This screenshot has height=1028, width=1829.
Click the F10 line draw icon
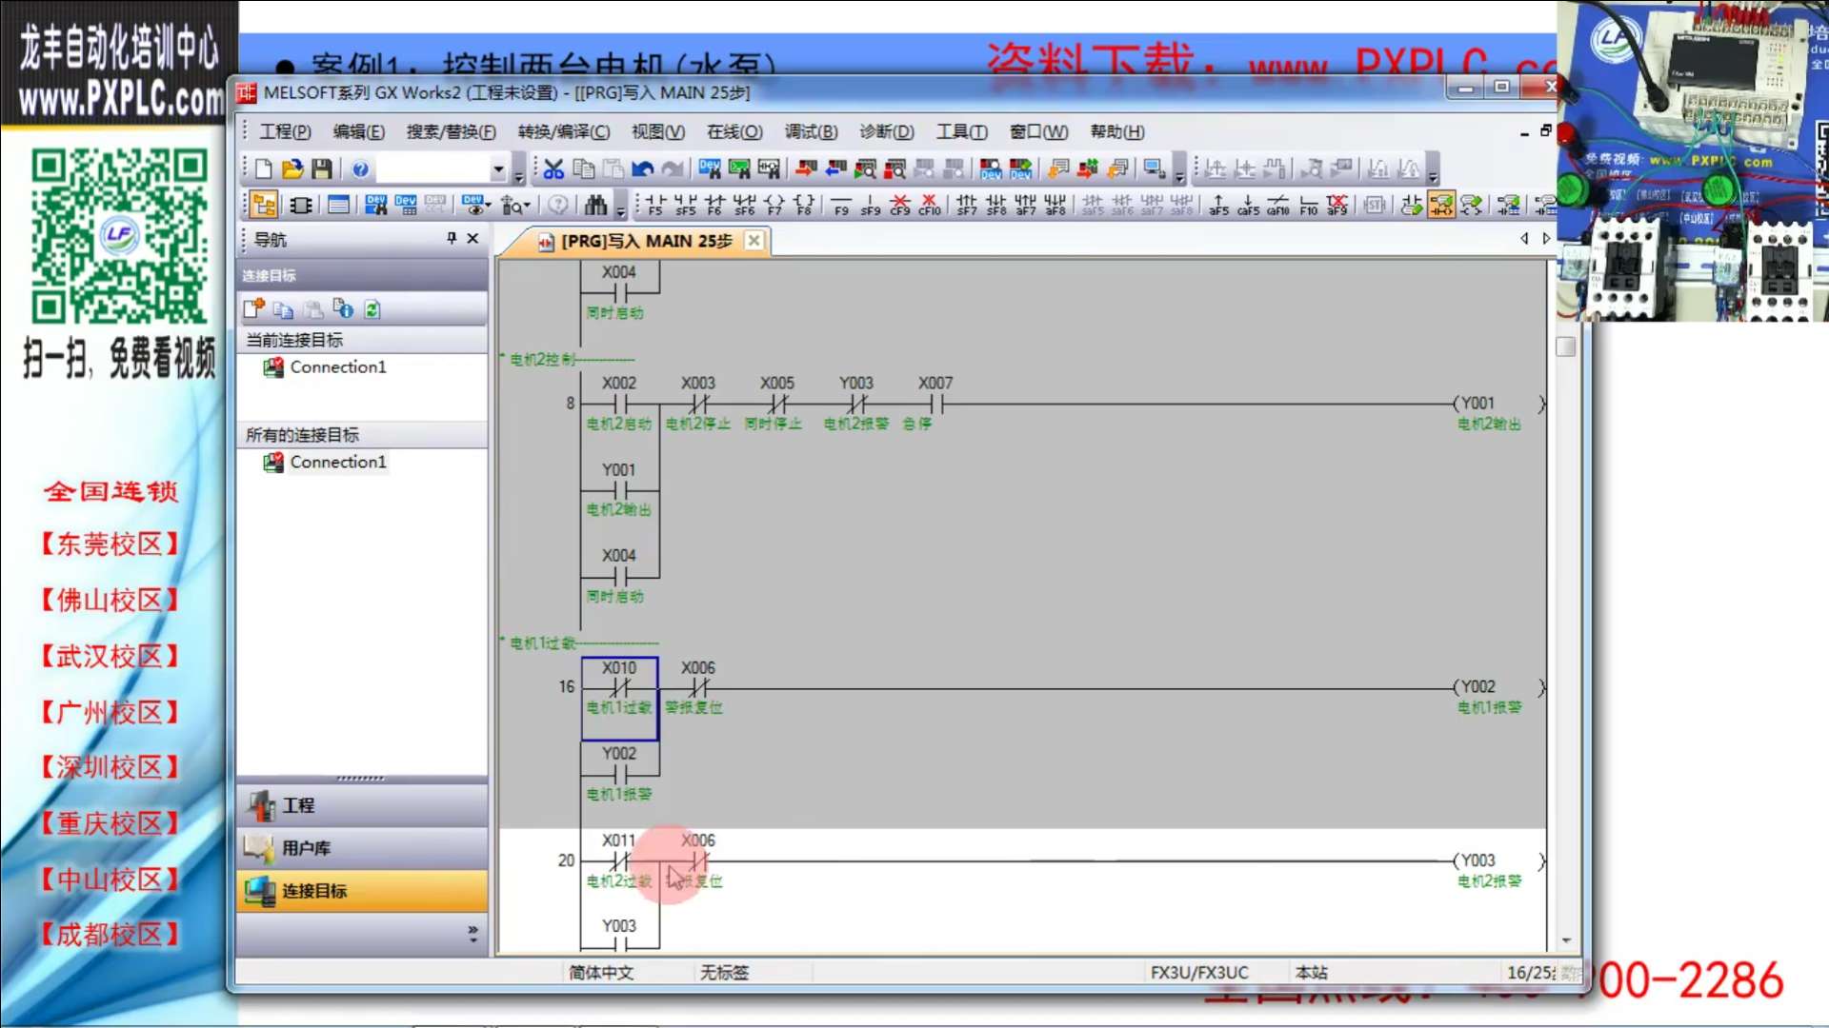point(1308,205)
